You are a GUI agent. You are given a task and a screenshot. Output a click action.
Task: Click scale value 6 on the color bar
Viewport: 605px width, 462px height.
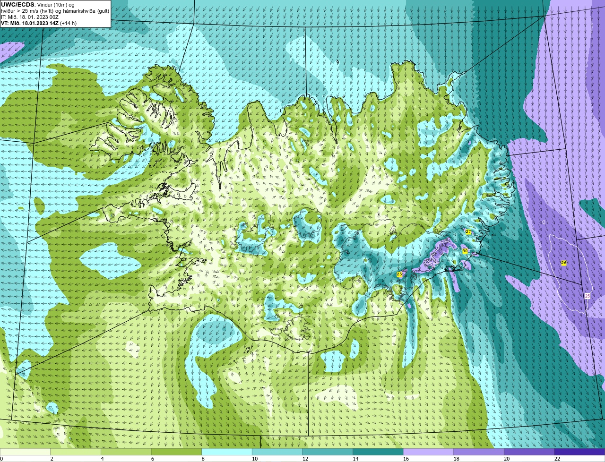[x=153, y=459]
